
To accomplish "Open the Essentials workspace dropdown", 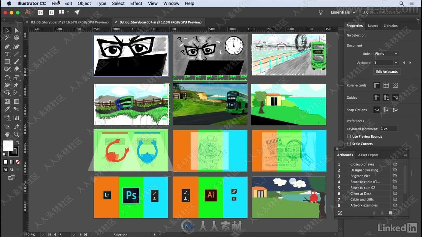I will click(x=343, y=12).
